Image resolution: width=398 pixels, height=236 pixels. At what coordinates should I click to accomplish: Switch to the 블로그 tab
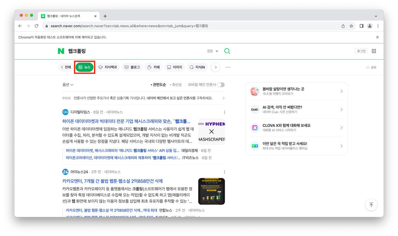tap(132, 67)
